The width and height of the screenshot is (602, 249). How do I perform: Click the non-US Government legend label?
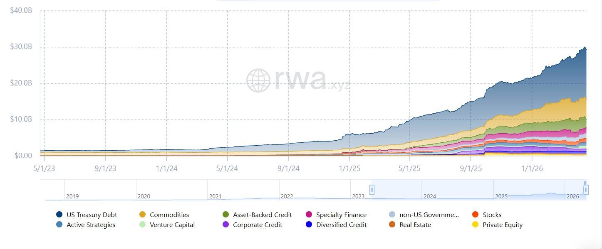coord(429,215)
